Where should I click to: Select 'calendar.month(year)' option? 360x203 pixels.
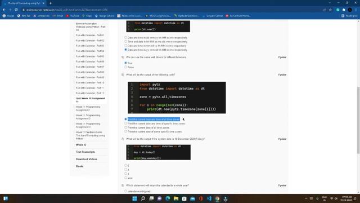(125, 191)
